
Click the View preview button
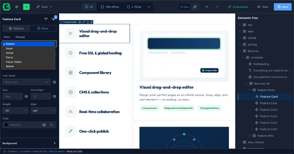click(263, 7)
